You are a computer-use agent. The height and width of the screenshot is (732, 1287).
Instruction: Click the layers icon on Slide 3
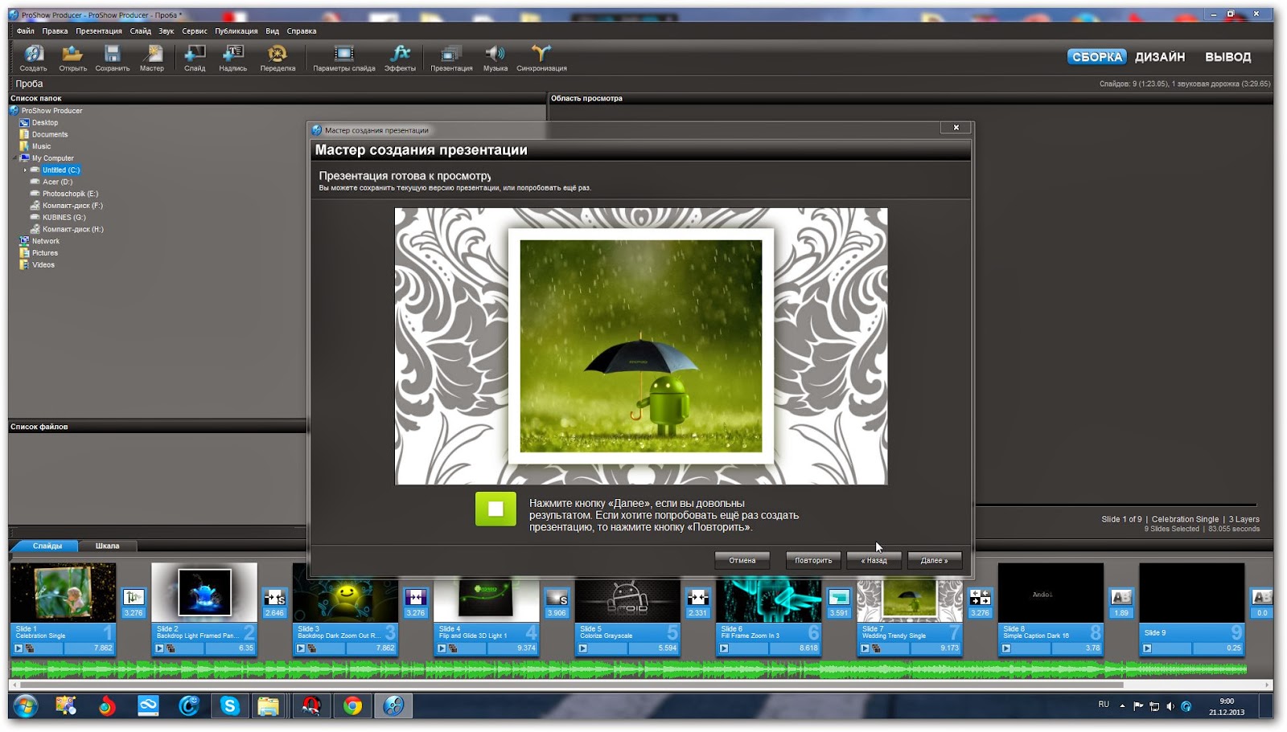click(312, 648)
